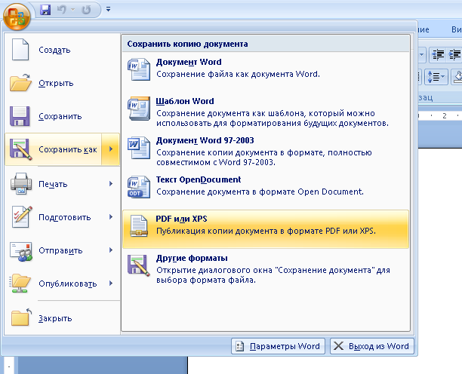462x374 pixels.
Task: Choose Подготовить menu entry
Action: point(62,217)
